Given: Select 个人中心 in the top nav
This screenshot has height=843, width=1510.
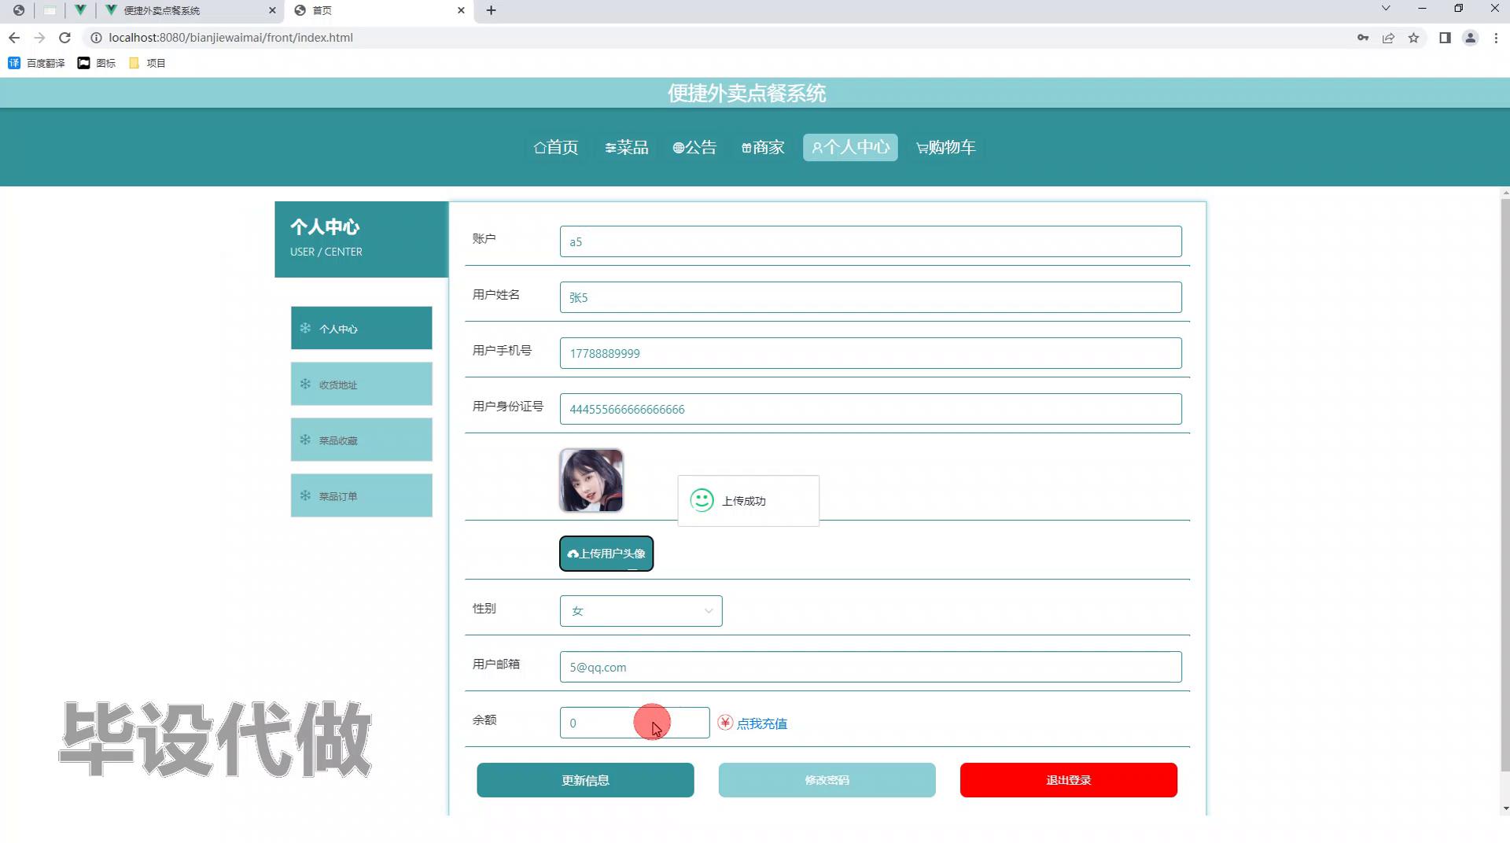Looking at the screenshot, I should coord(850,147).
